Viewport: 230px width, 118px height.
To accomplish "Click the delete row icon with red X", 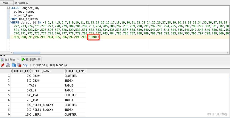I will (19, 65).
